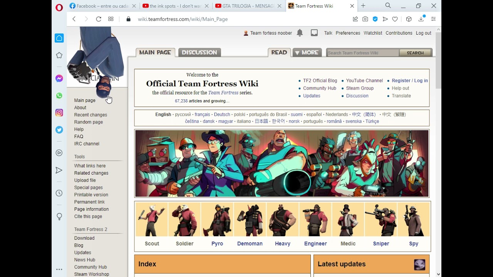
Task: Select the MAIN PAGE wiki tab
Action: click(x=155, y=52)
